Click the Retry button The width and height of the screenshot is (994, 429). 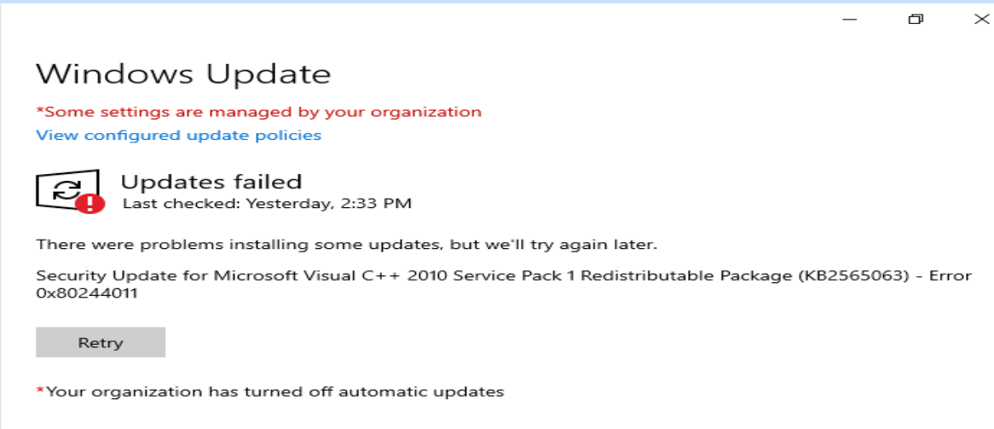pos(101,343)
